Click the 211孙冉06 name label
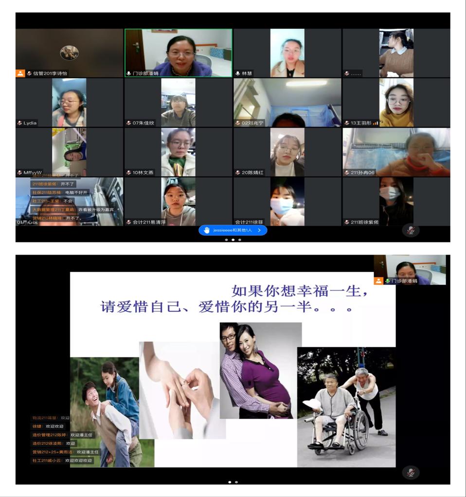The height and width of the screenshot is (497, 466). [x=363, y=172]
